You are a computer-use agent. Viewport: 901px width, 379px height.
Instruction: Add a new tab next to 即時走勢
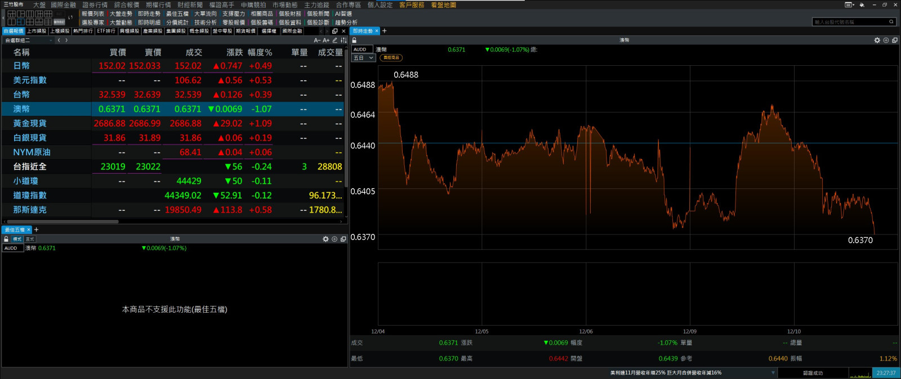[385, 31]
